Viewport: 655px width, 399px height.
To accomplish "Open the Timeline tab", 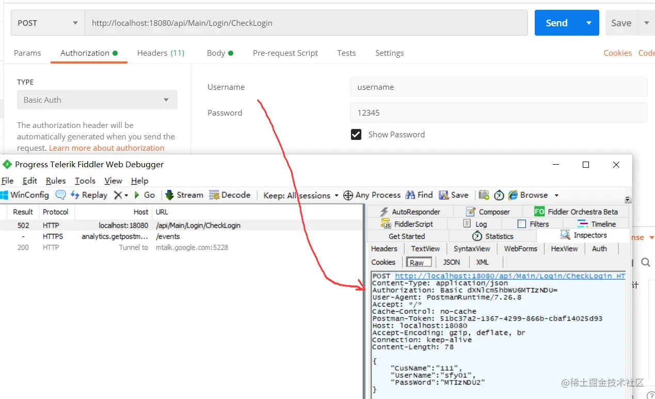I will (x=597, y=224).
